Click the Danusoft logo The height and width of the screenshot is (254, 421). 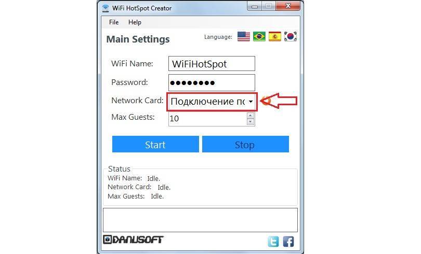(133, 239)
